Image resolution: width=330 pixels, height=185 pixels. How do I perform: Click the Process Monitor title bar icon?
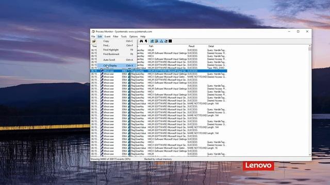tap(93, 31)
